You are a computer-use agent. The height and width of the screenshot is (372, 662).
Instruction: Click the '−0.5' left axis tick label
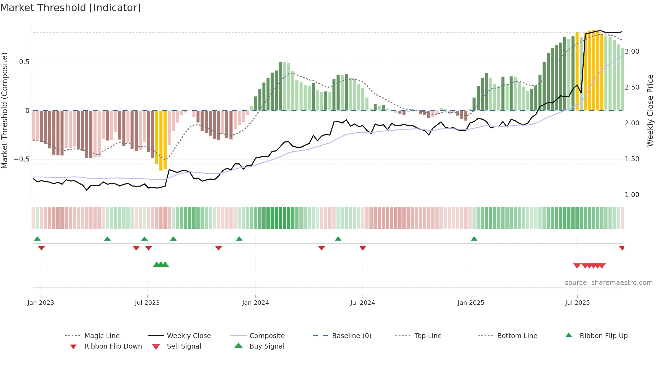pyautogui.click(x=22, y=159)
